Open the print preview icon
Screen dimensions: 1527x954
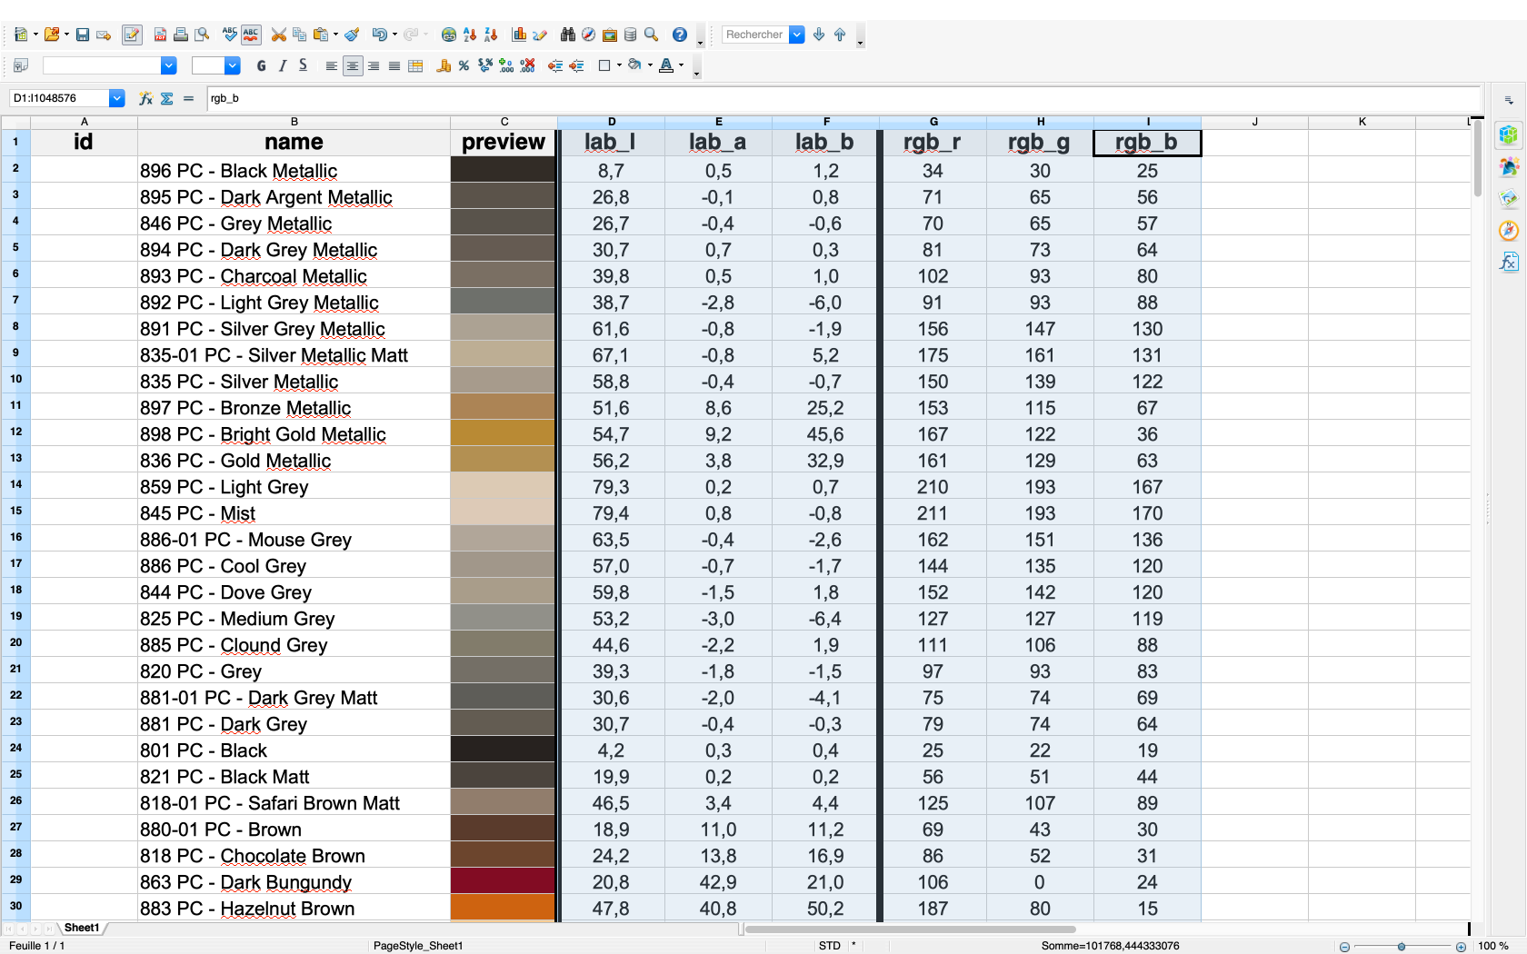click(x=202, y=35)
